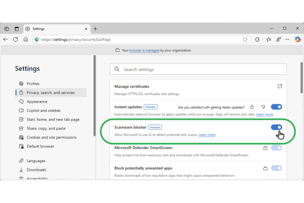Click the Copilot icon in the toolbar

tap(298, 39)
